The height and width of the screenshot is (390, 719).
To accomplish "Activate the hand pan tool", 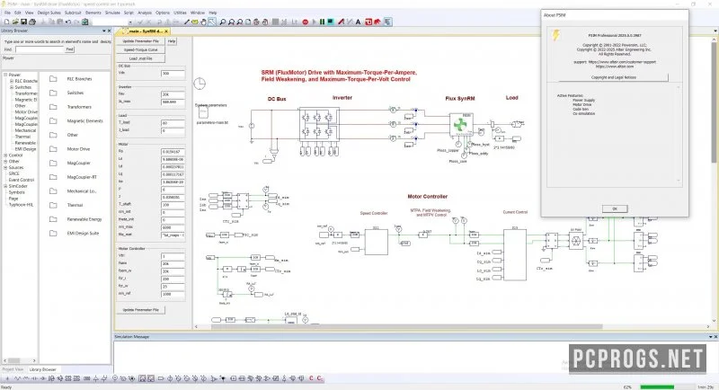I will [203, 22].
